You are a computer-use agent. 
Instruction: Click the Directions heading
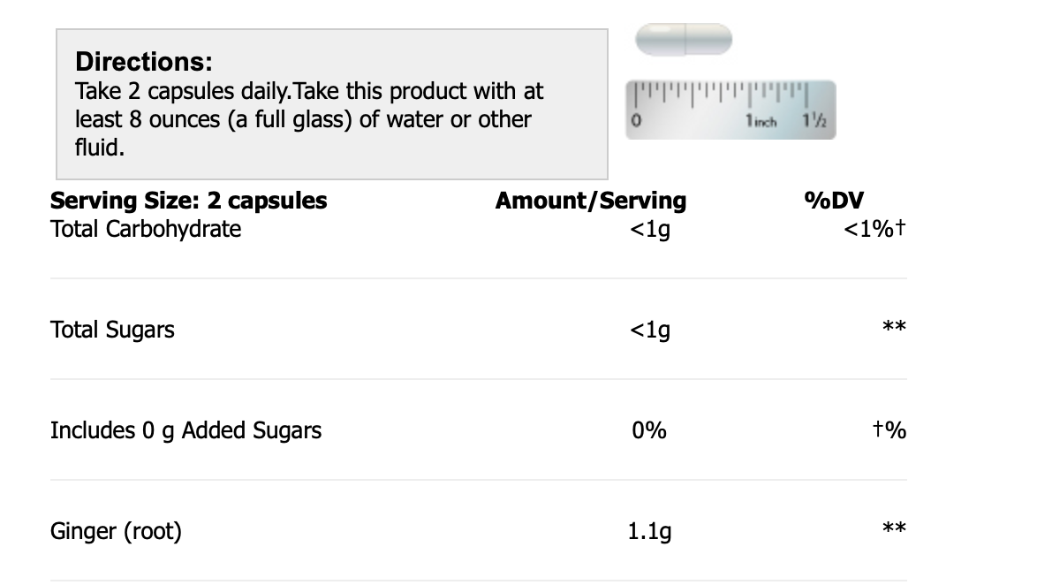pyautogui.click(x=144, y=62)
